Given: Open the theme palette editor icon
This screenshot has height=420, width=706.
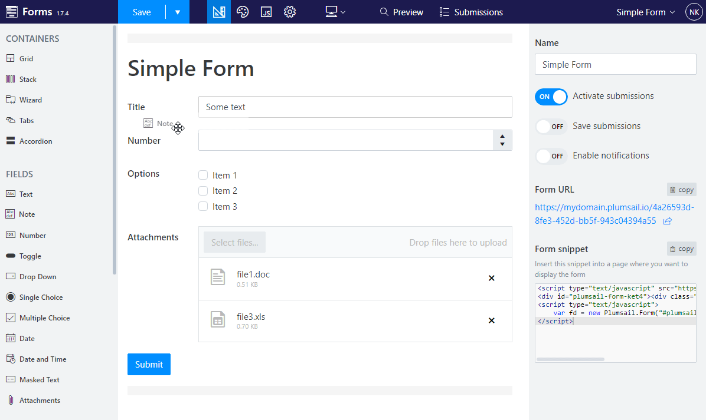Looking at the screenshot, I should (x=243, y=12).
